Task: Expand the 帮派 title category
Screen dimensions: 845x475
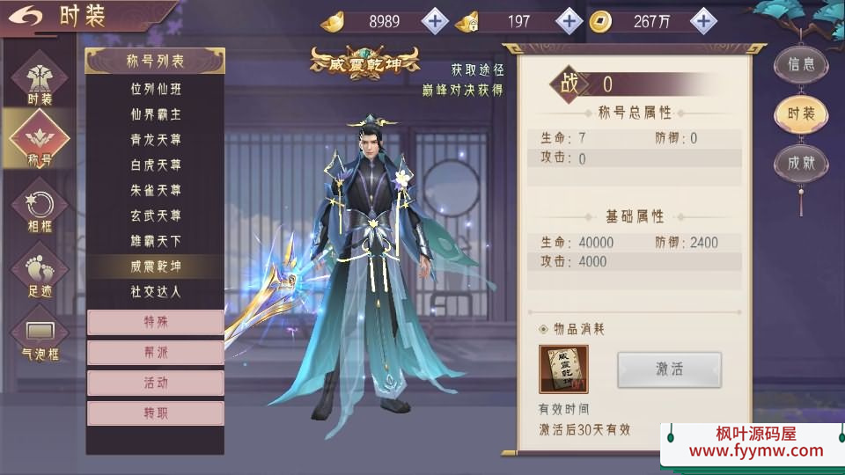Action: (155, 353)
